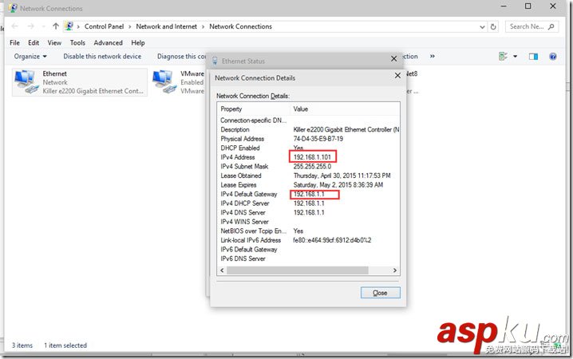Expand the chevron after Control Panel breadcrumb
The height and width of the screenshot is (359, 573).
pos(130,26)
